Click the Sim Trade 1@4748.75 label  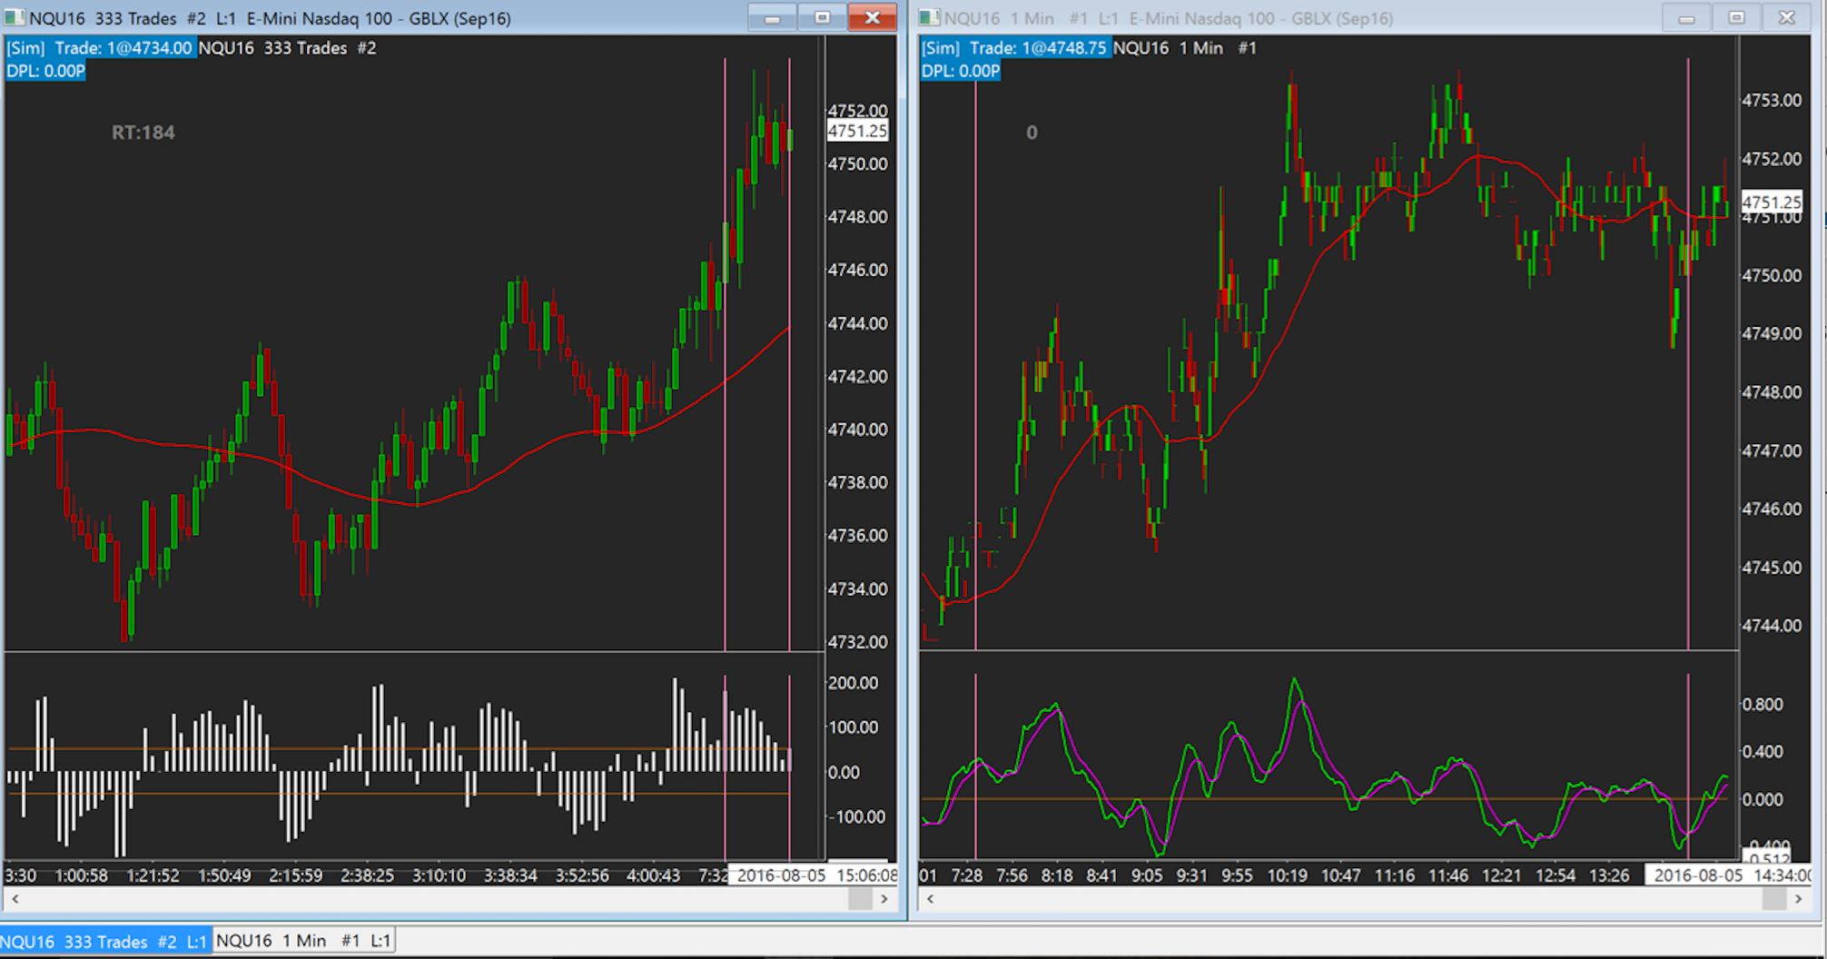click(x=1014, y=48)
